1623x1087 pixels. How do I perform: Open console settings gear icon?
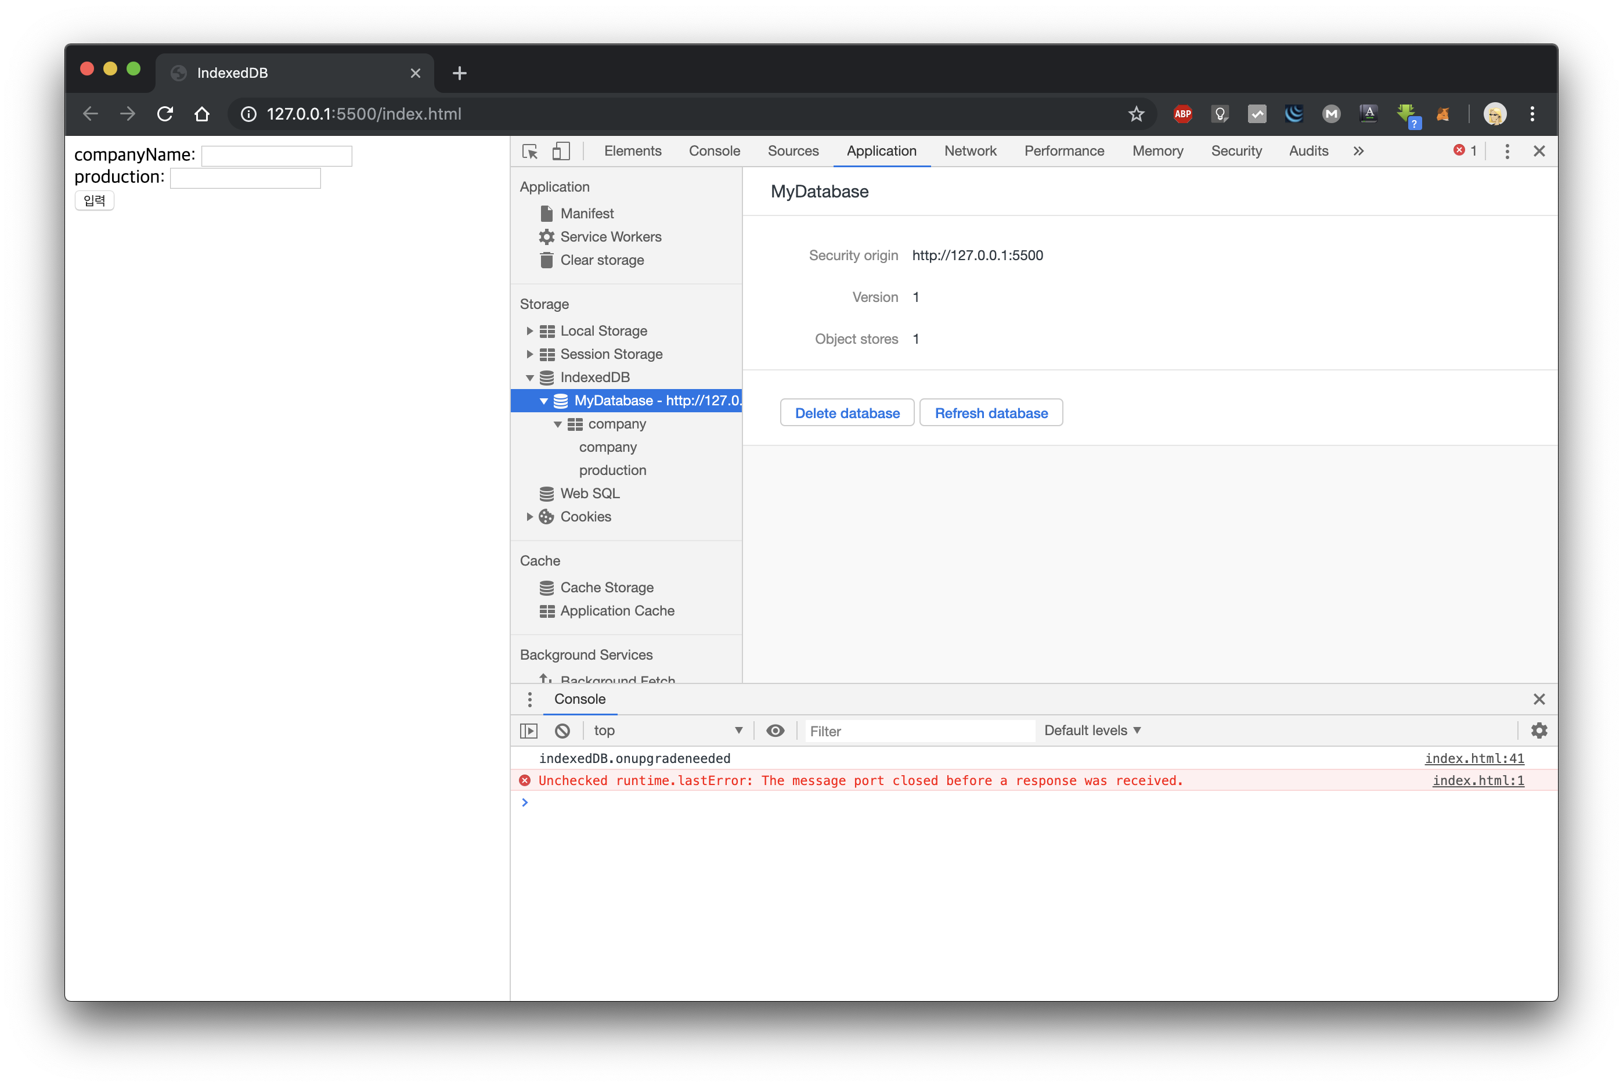(1539, 730)
